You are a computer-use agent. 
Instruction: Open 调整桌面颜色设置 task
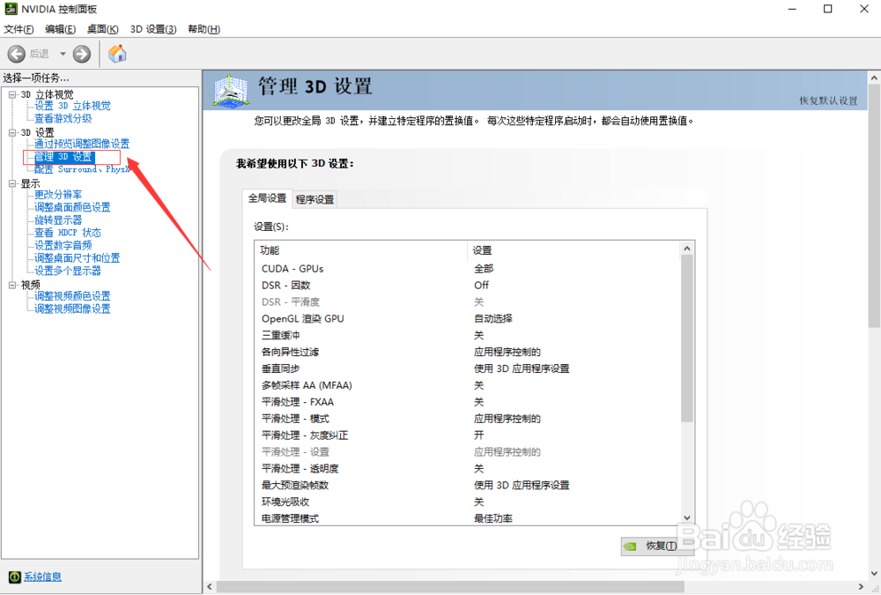click(72, 207)
